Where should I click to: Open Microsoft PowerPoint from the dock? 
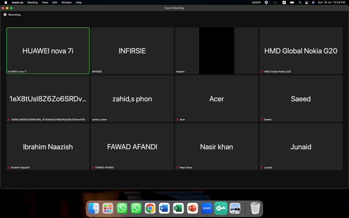[193, 208]
